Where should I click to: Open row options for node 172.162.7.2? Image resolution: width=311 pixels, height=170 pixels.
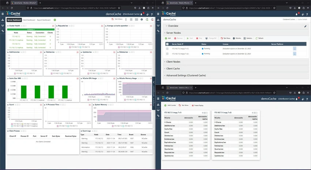click(x=295, y=49)
